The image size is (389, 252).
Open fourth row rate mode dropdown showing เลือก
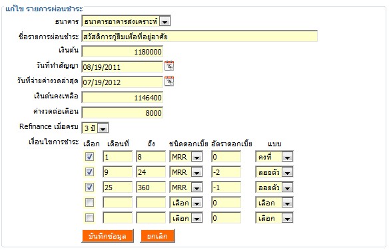pos(274,203)
